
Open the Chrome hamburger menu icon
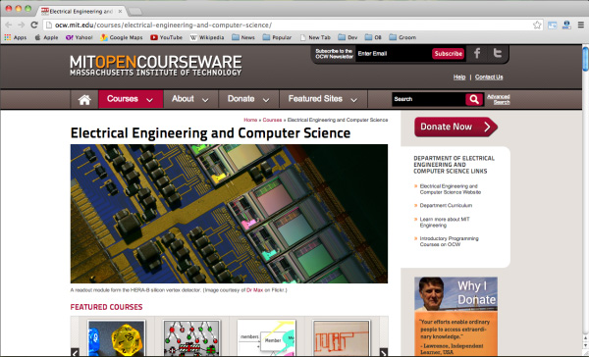[581, 25]
